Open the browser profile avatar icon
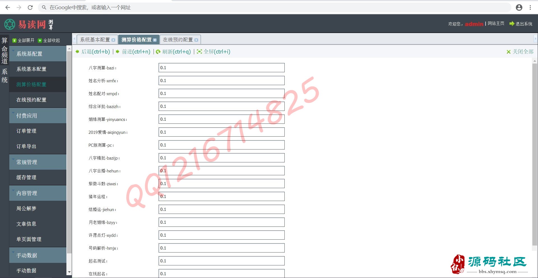This screenshot has height=278, width=538. click(519, 8)
